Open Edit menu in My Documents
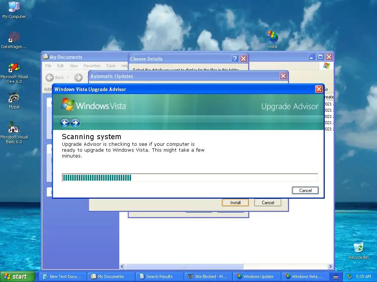The image size is (377, 282). 60,66
